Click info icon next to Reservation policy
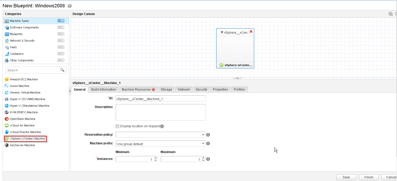Viewport: 397px width, 181px height. 208,135
